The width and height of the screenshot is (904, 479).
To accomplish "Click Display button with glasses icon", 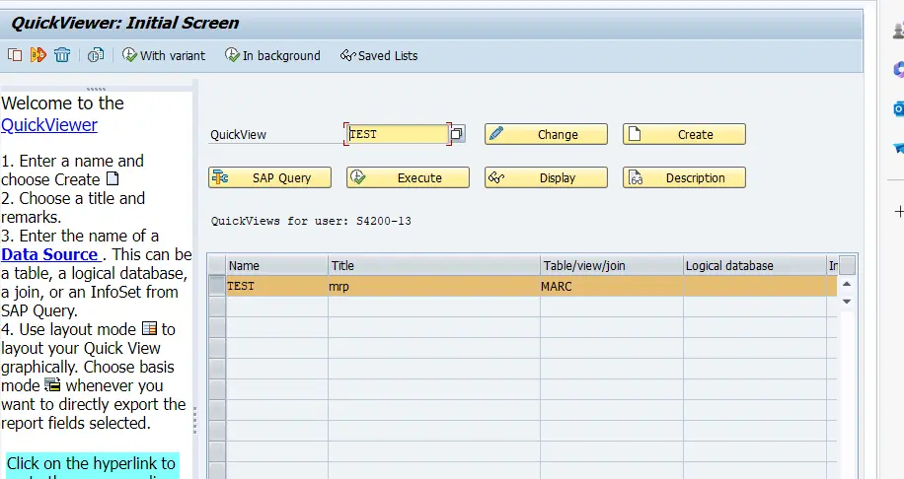I will coord(546,177).
